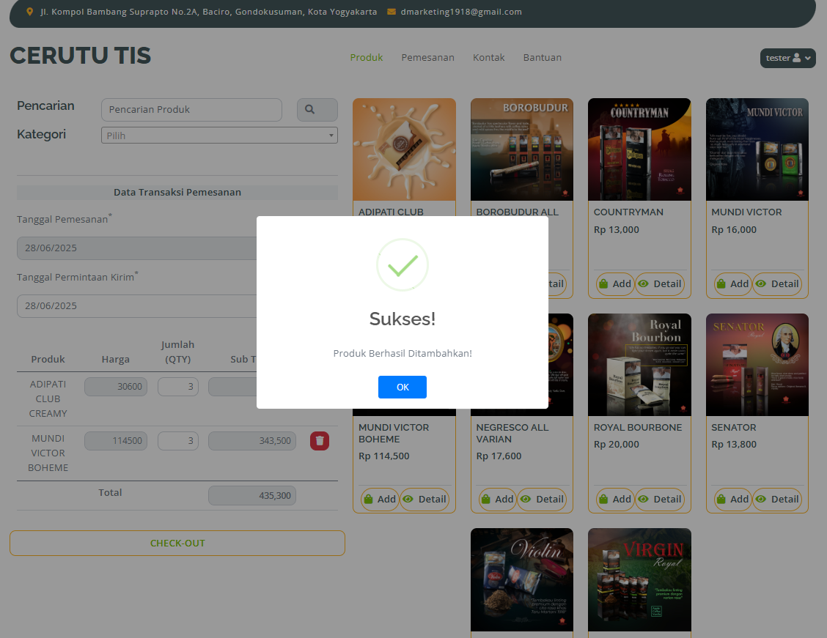Click OK in the Sukses dialog

(402, 387)
